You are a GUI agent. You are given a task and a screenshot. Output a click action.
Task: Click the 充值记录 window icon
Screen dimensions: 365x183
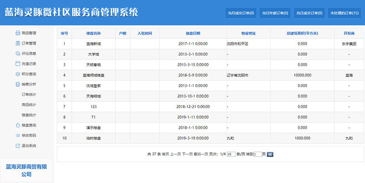(18, 64)
